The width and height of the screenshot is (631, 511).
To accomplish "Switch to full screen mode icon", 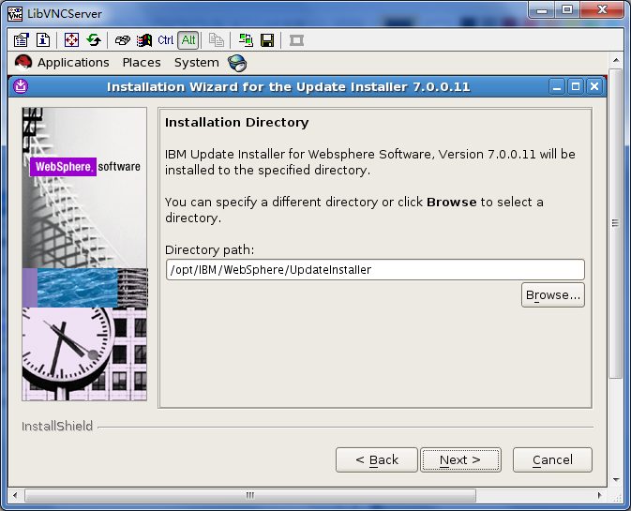I will 71,40.
